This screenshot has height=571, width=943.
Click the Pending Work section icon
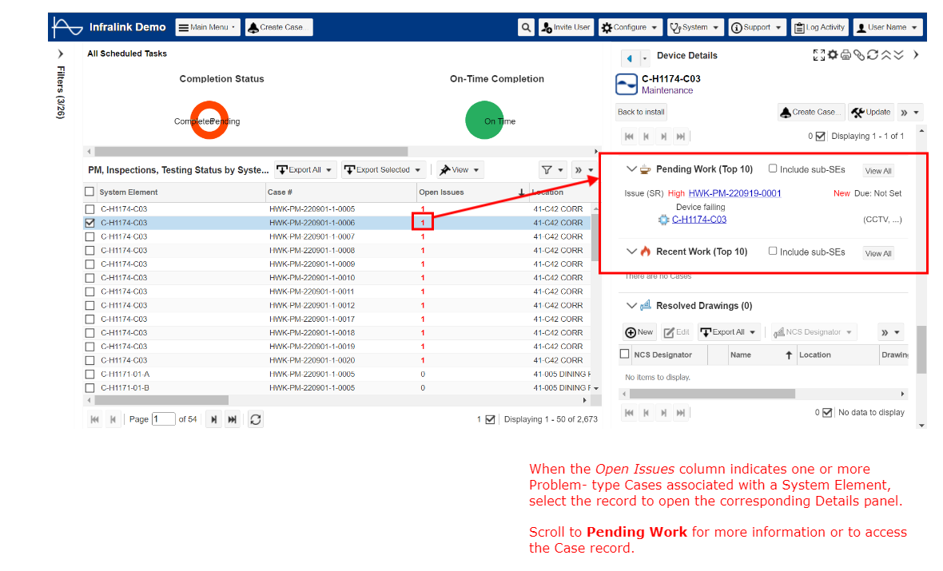point(645,169)
